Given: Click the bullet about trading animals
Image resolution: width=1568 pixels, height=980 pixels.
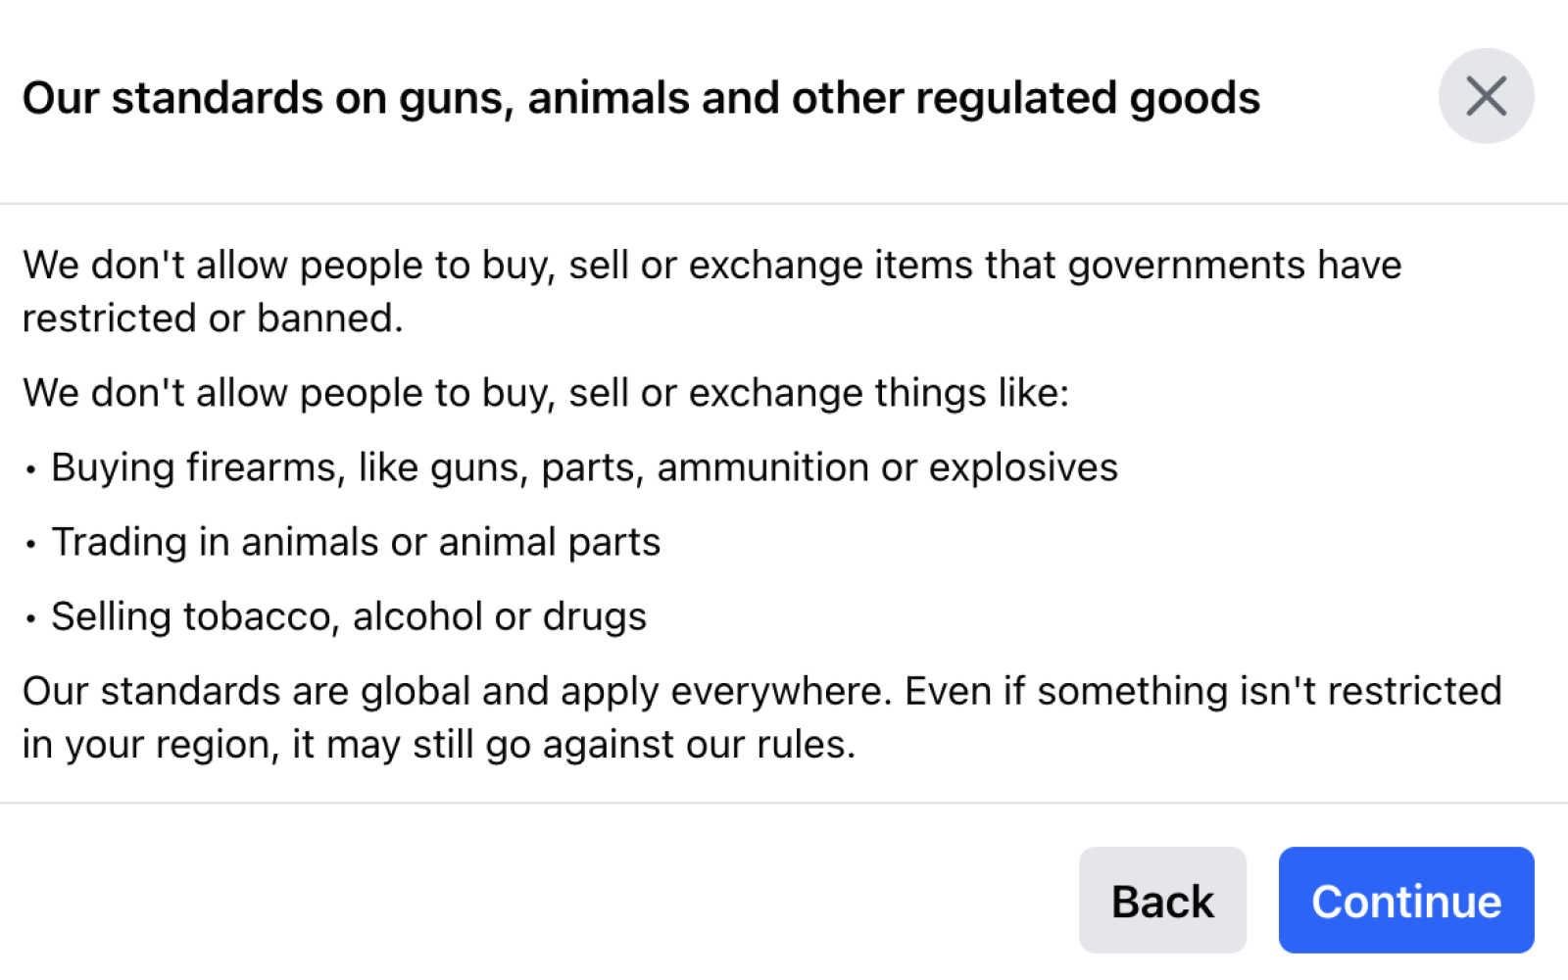Looking at the screenshot, I should click(x=343, y=542).
